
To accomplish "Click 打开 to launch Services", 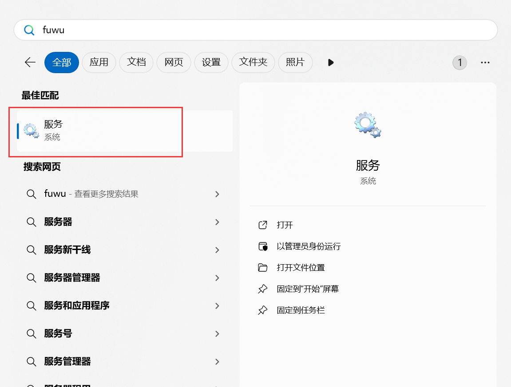I will [x=285, y=225].
